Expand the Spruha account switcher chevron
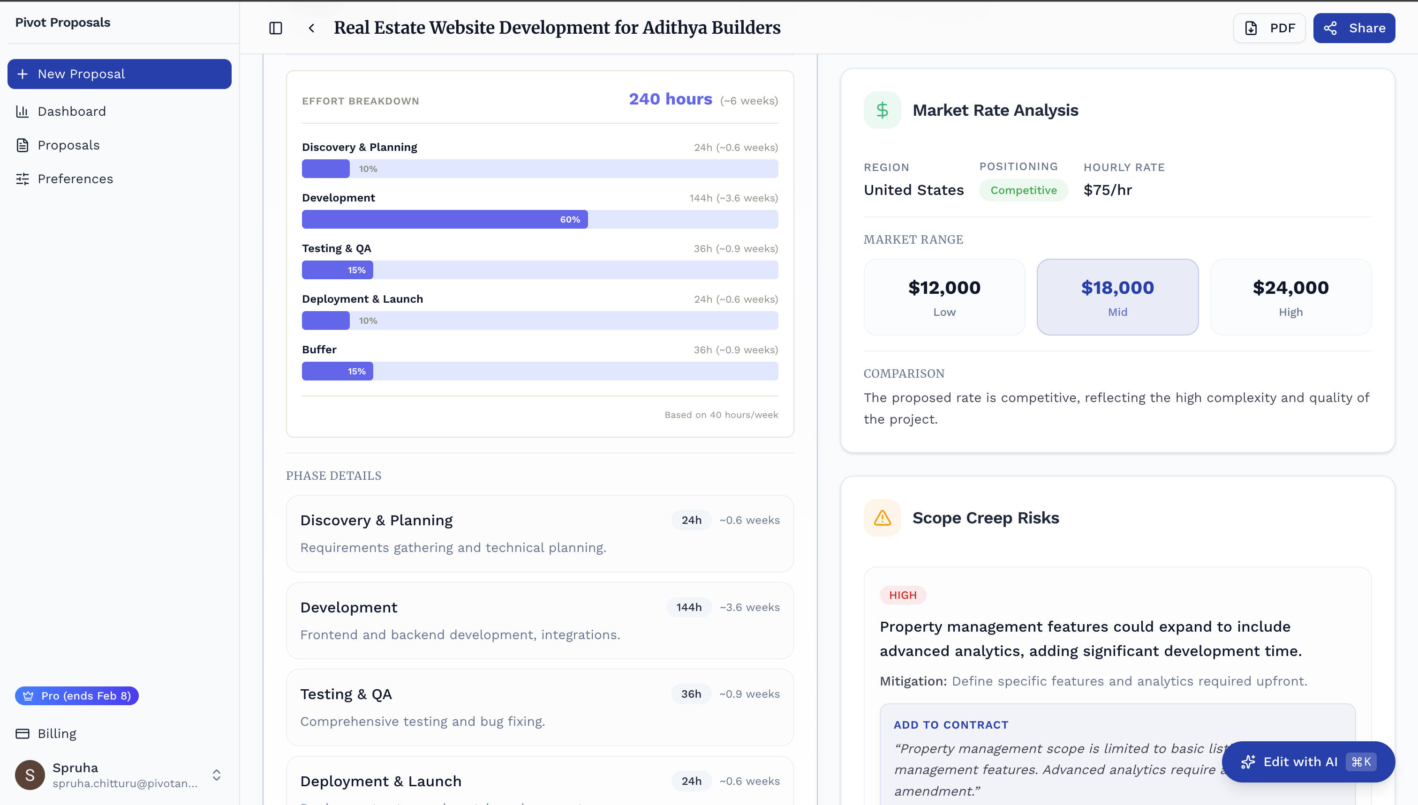The image size is (1418, 805). click(217, 775)
